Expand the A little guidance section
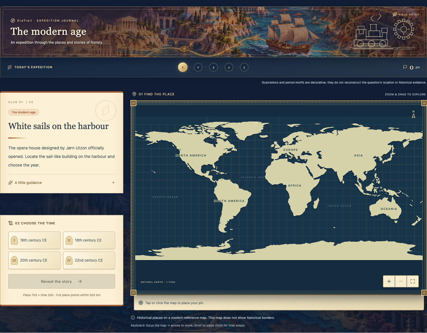 (61, 183)
